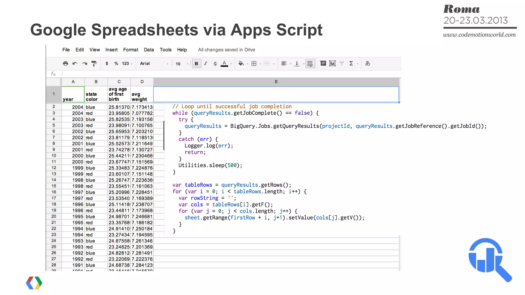525x295 pixels.
Task: Click the input tools あ icon
Action: tap(368, 63)
